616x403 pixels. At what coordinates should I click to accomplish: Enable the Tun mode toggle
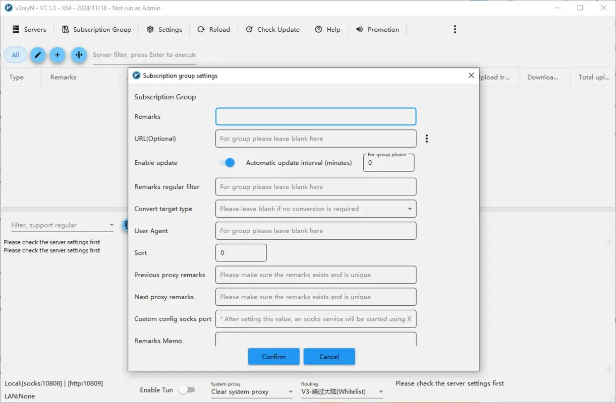tap(188, 389)
